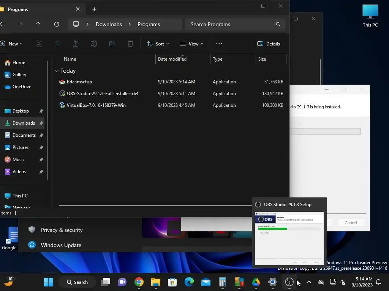Click Downloads in the address breadcrumb
This screenshot has width=389, height=291.
pyautogui.click(x=109, y=24)
